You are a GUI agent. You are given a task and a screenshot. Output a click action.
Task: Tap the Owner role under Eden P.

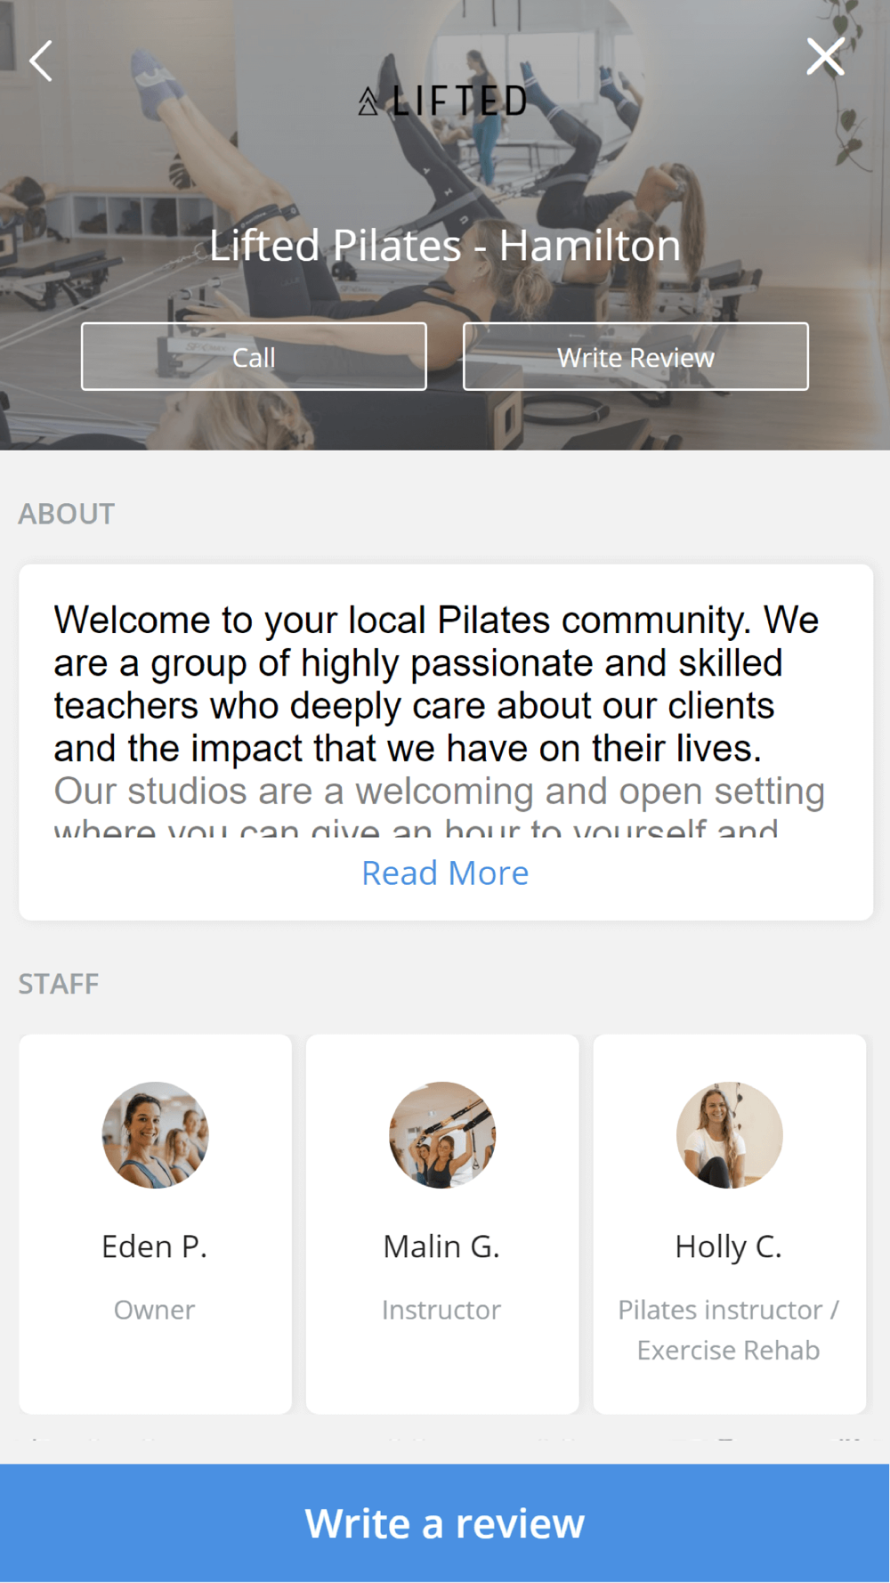coord(155,1310)
